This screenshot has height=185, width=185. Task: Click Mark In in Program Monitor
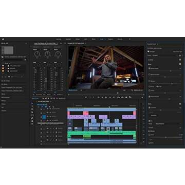point(90,97)
